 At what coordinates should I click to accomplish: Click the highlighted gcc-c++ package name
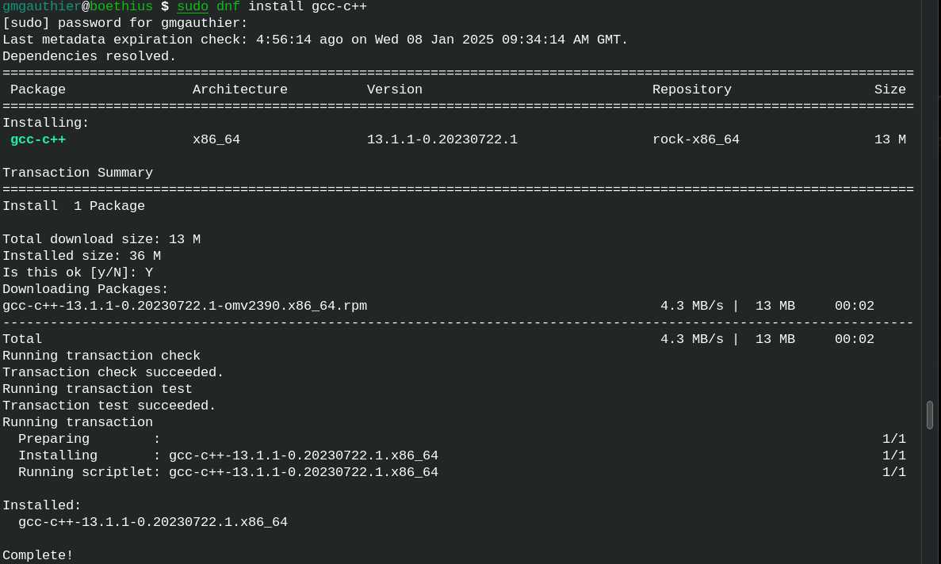click(x=38, y=139)
